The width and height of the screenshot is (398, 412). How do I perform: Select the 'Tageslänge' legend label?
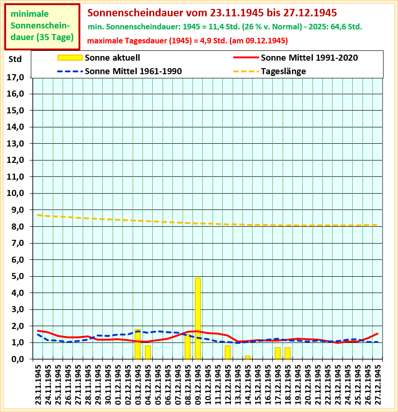pos(283,71)
